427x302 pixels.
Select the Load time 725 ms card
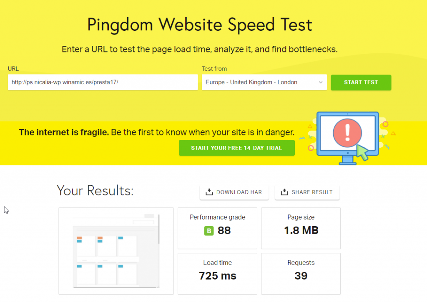tap(217, 274)
